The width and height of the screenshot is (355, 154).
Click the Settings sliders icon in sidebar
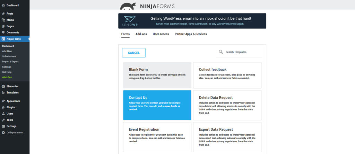3,126
